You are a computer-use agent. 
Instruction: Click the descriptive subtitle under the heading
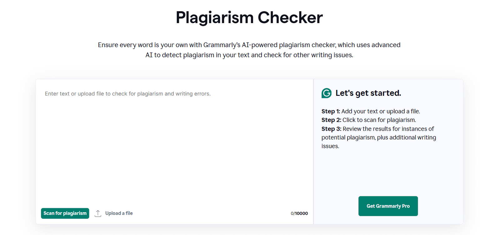tap(249, 50)
